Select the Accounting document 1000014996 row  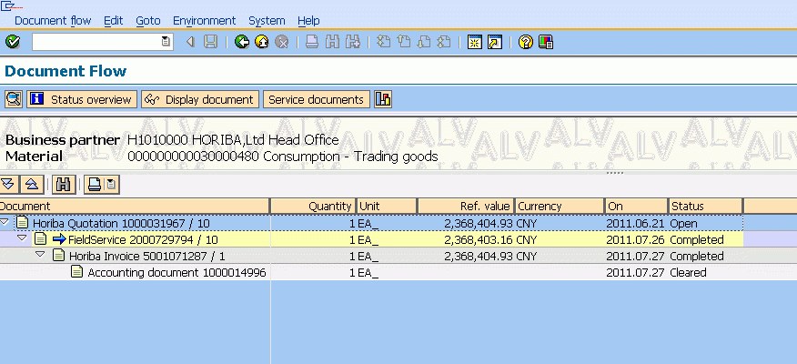tap(371, 272)
